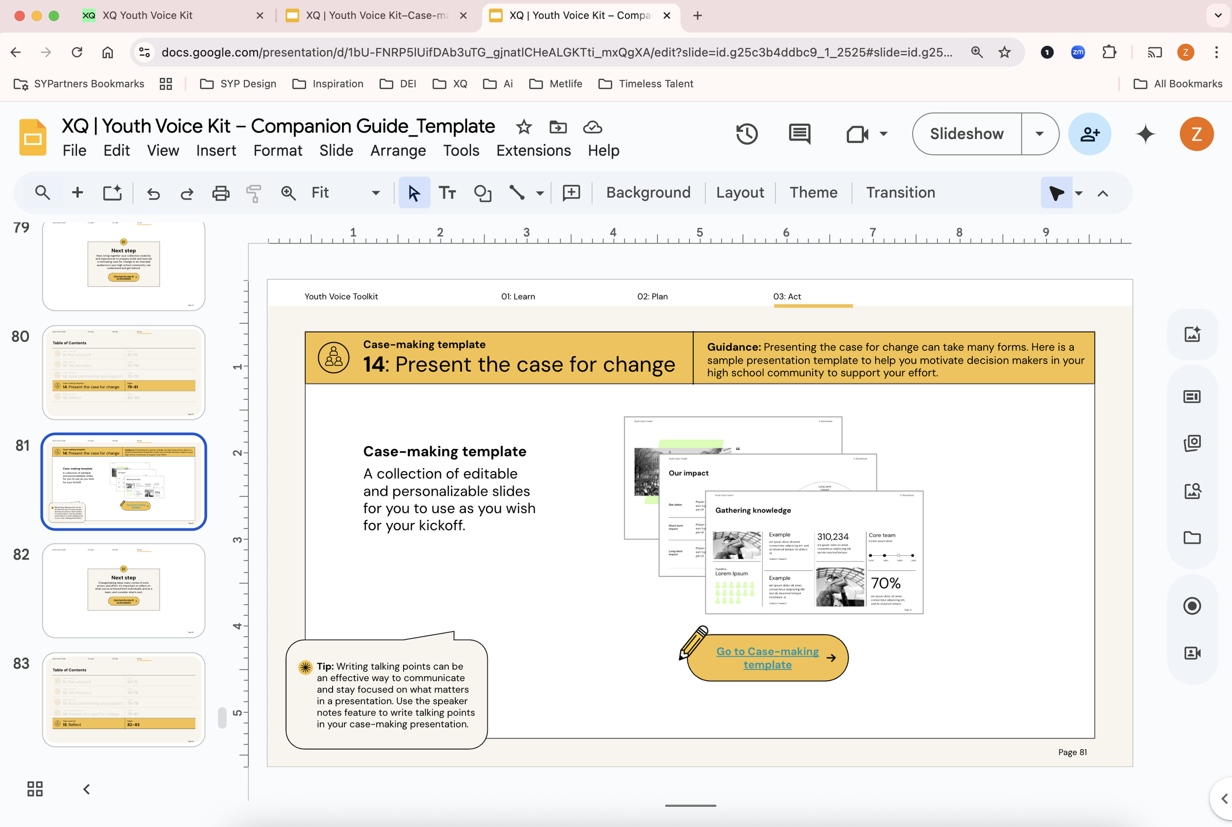Collapse the filmstrip panel arrow
Screen dimensions: 1232x827
point(87,789)
